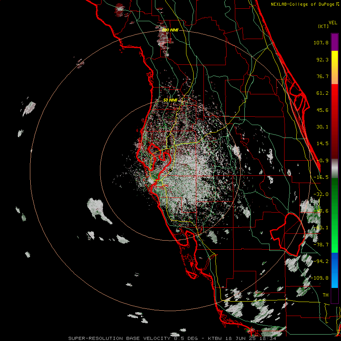
Task: Select the 107.8 velocity scale value
Action: (x=321, y=42)
